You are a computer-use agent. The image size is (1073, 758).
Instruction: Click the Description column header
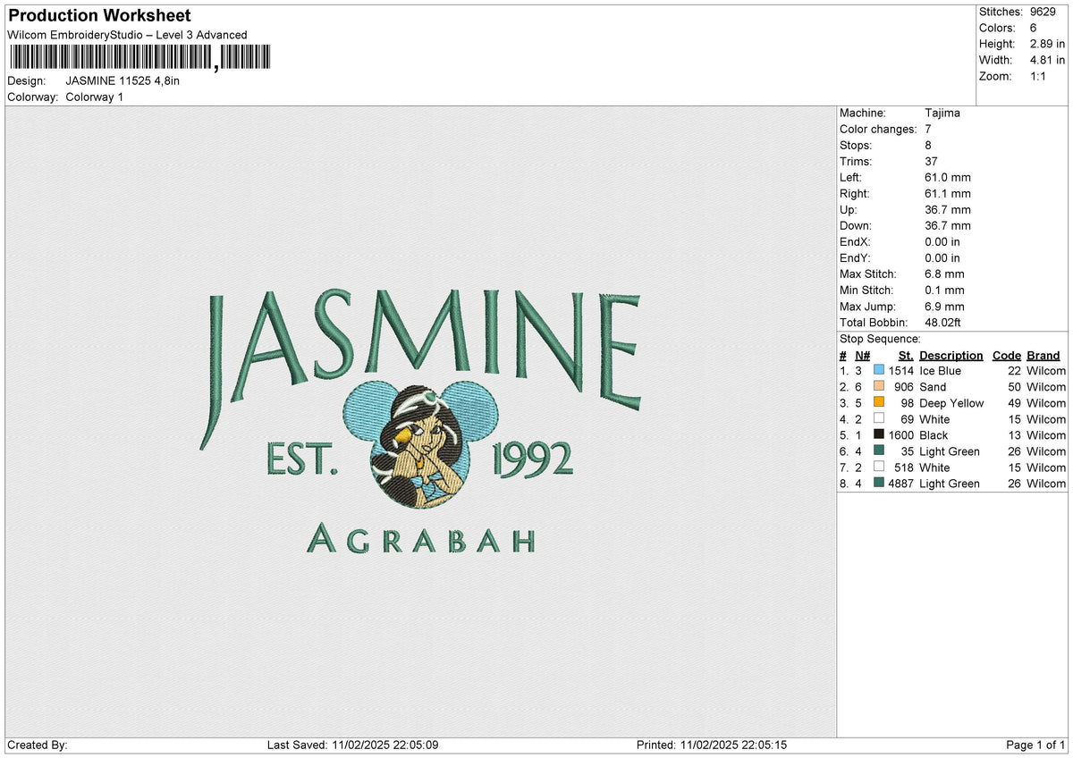(950, 356)
